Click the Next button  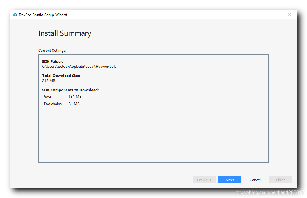point(230,180)
